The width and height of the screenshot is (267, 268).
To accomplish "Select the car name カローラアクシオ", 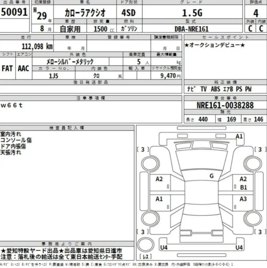I will click(85, 13).
